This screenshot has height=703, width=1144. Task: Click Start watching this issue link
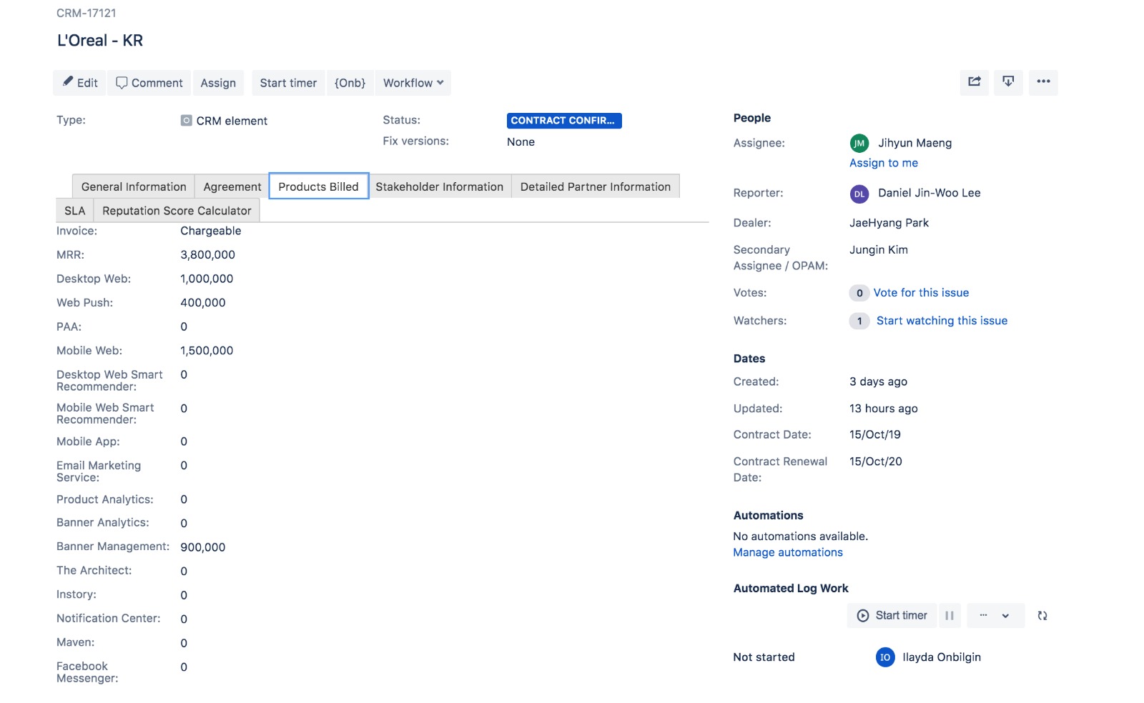pos(941,321)
